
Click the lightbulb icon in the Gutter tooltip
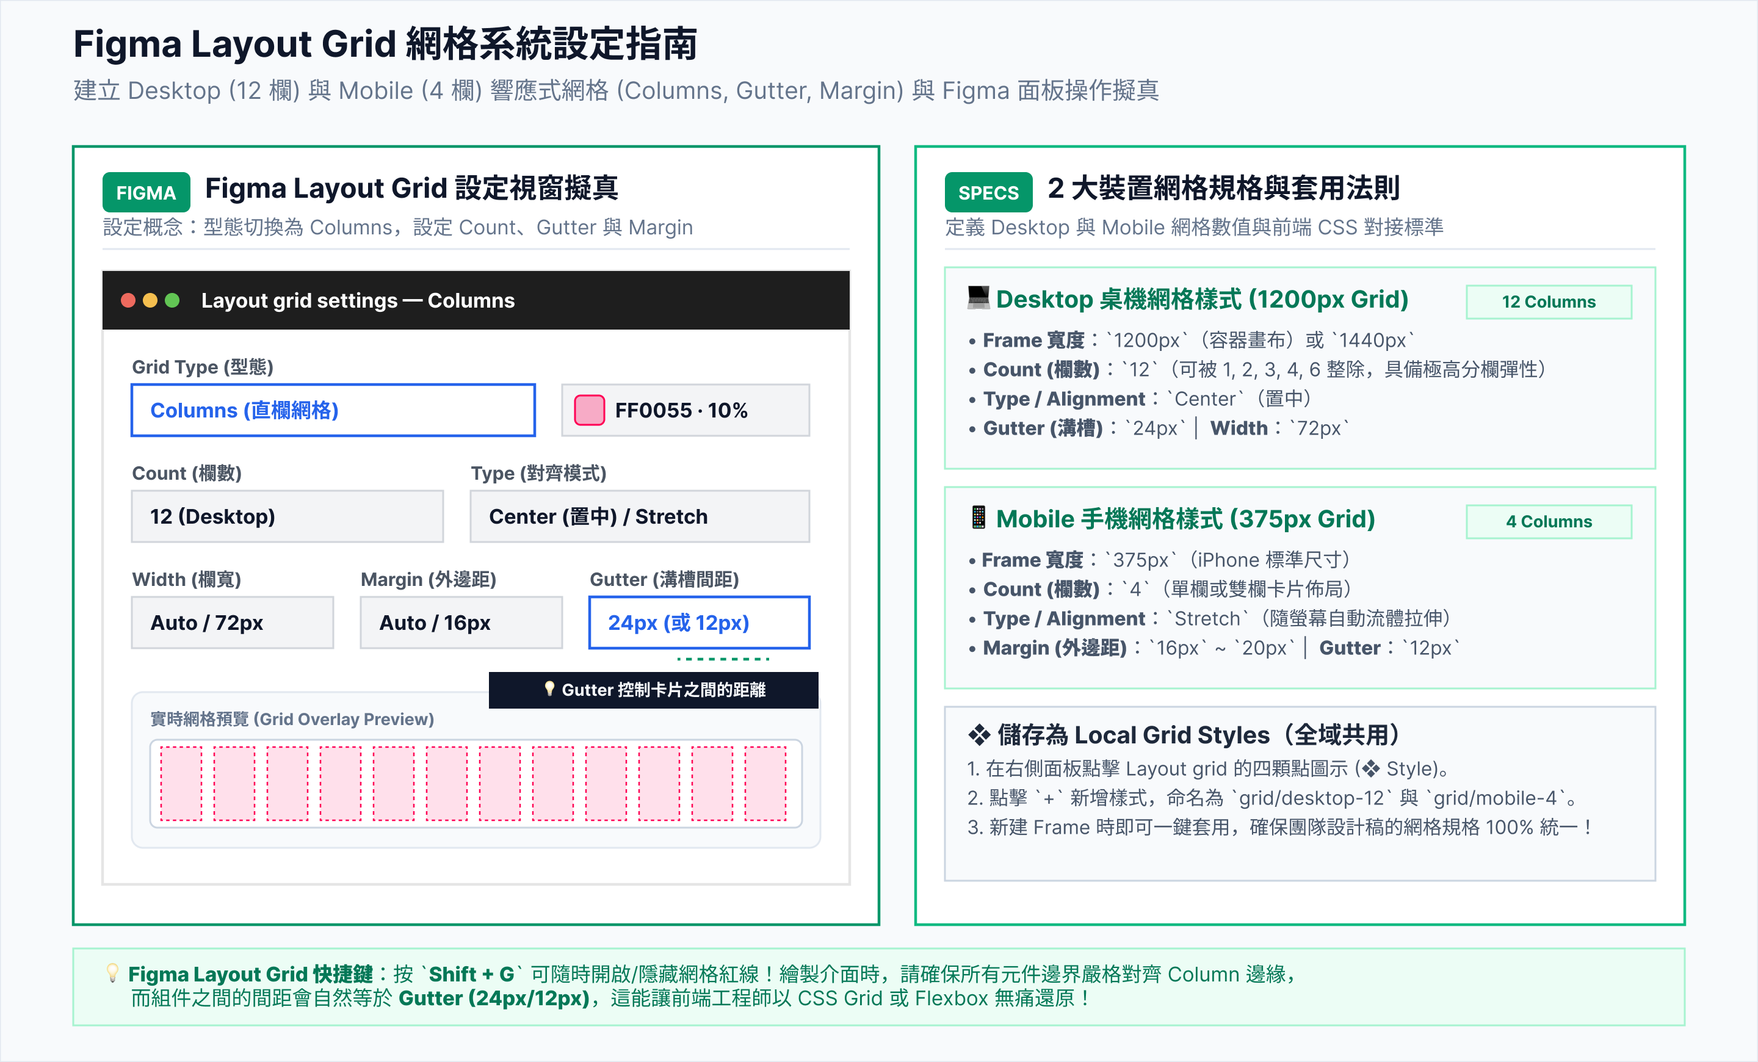click(549, 689)
